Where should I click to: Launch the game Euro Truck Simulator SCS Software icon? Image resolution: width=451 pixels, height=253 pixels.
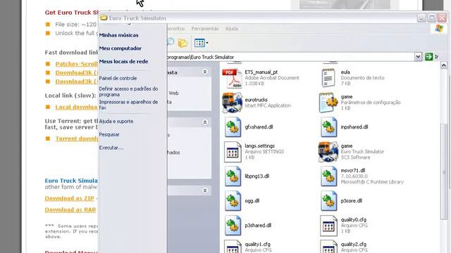328,152
